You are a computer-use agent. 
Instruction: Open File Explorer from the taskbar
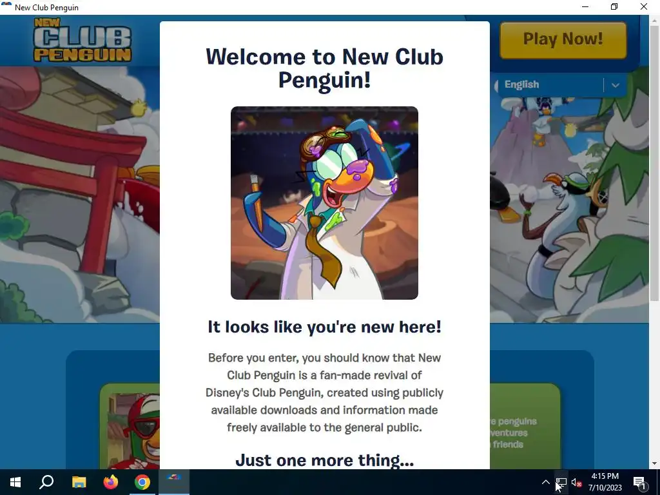[x=79, y=482]
